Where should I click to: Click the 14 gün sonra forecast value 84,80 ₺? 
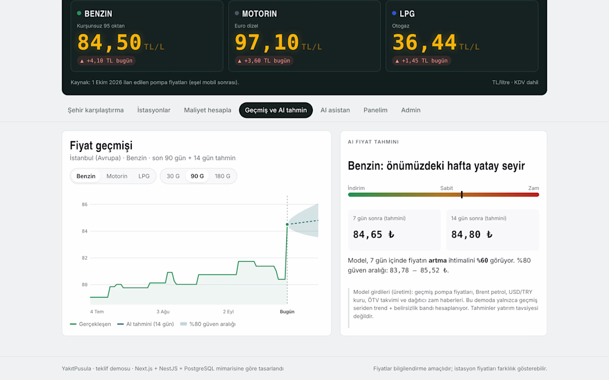[x=472, y=234]
